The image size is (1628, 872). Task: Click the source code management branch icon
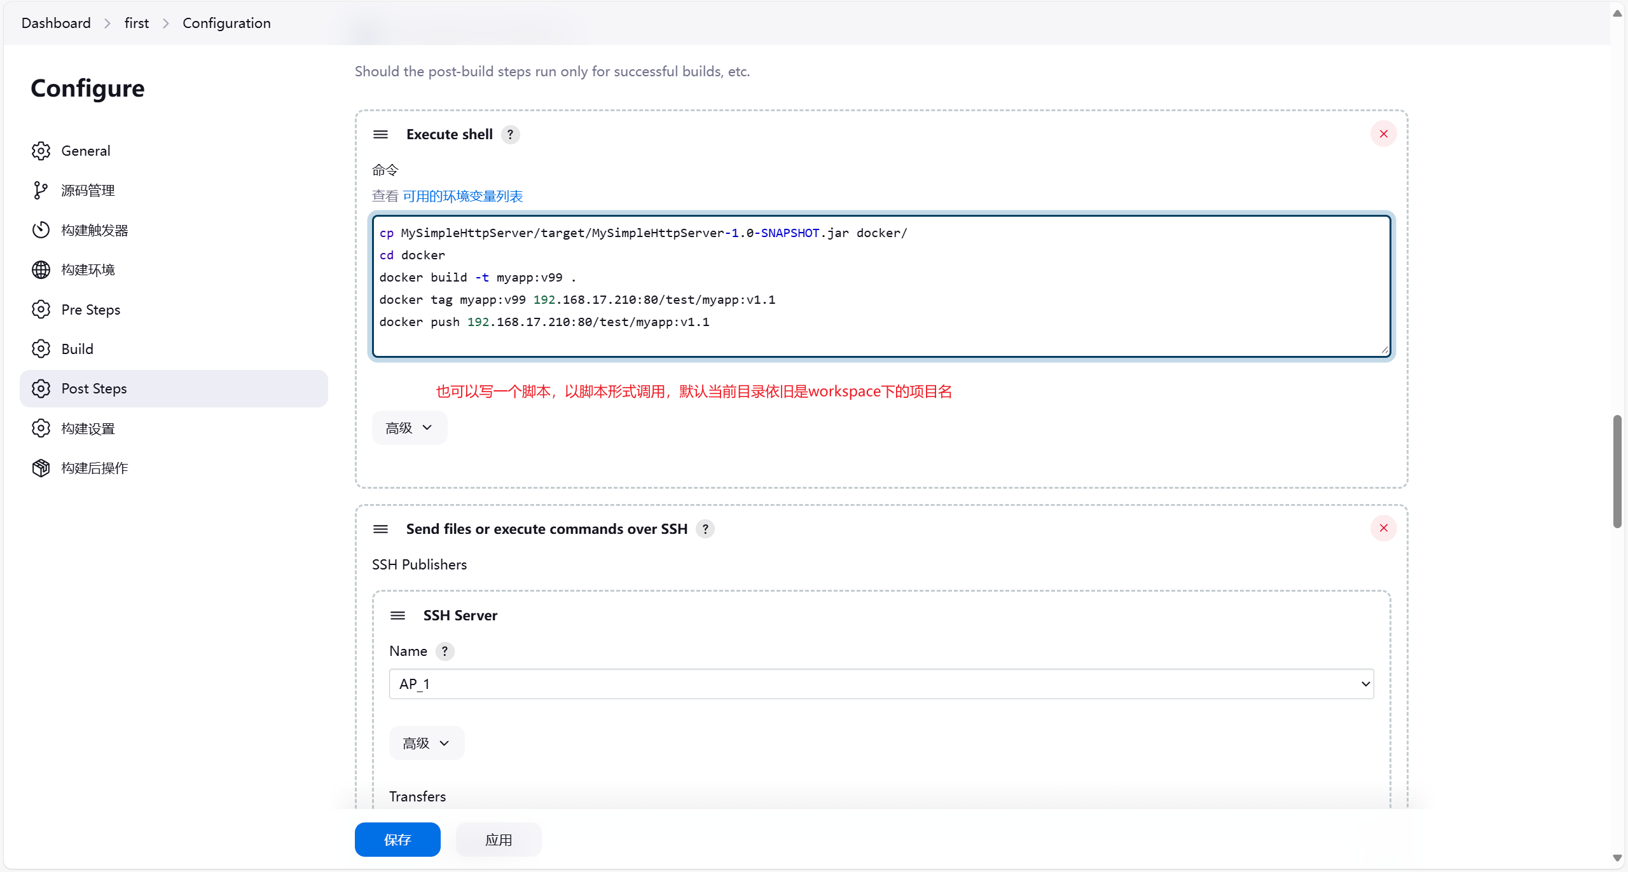pyautogui.click(x=41, y=190)
